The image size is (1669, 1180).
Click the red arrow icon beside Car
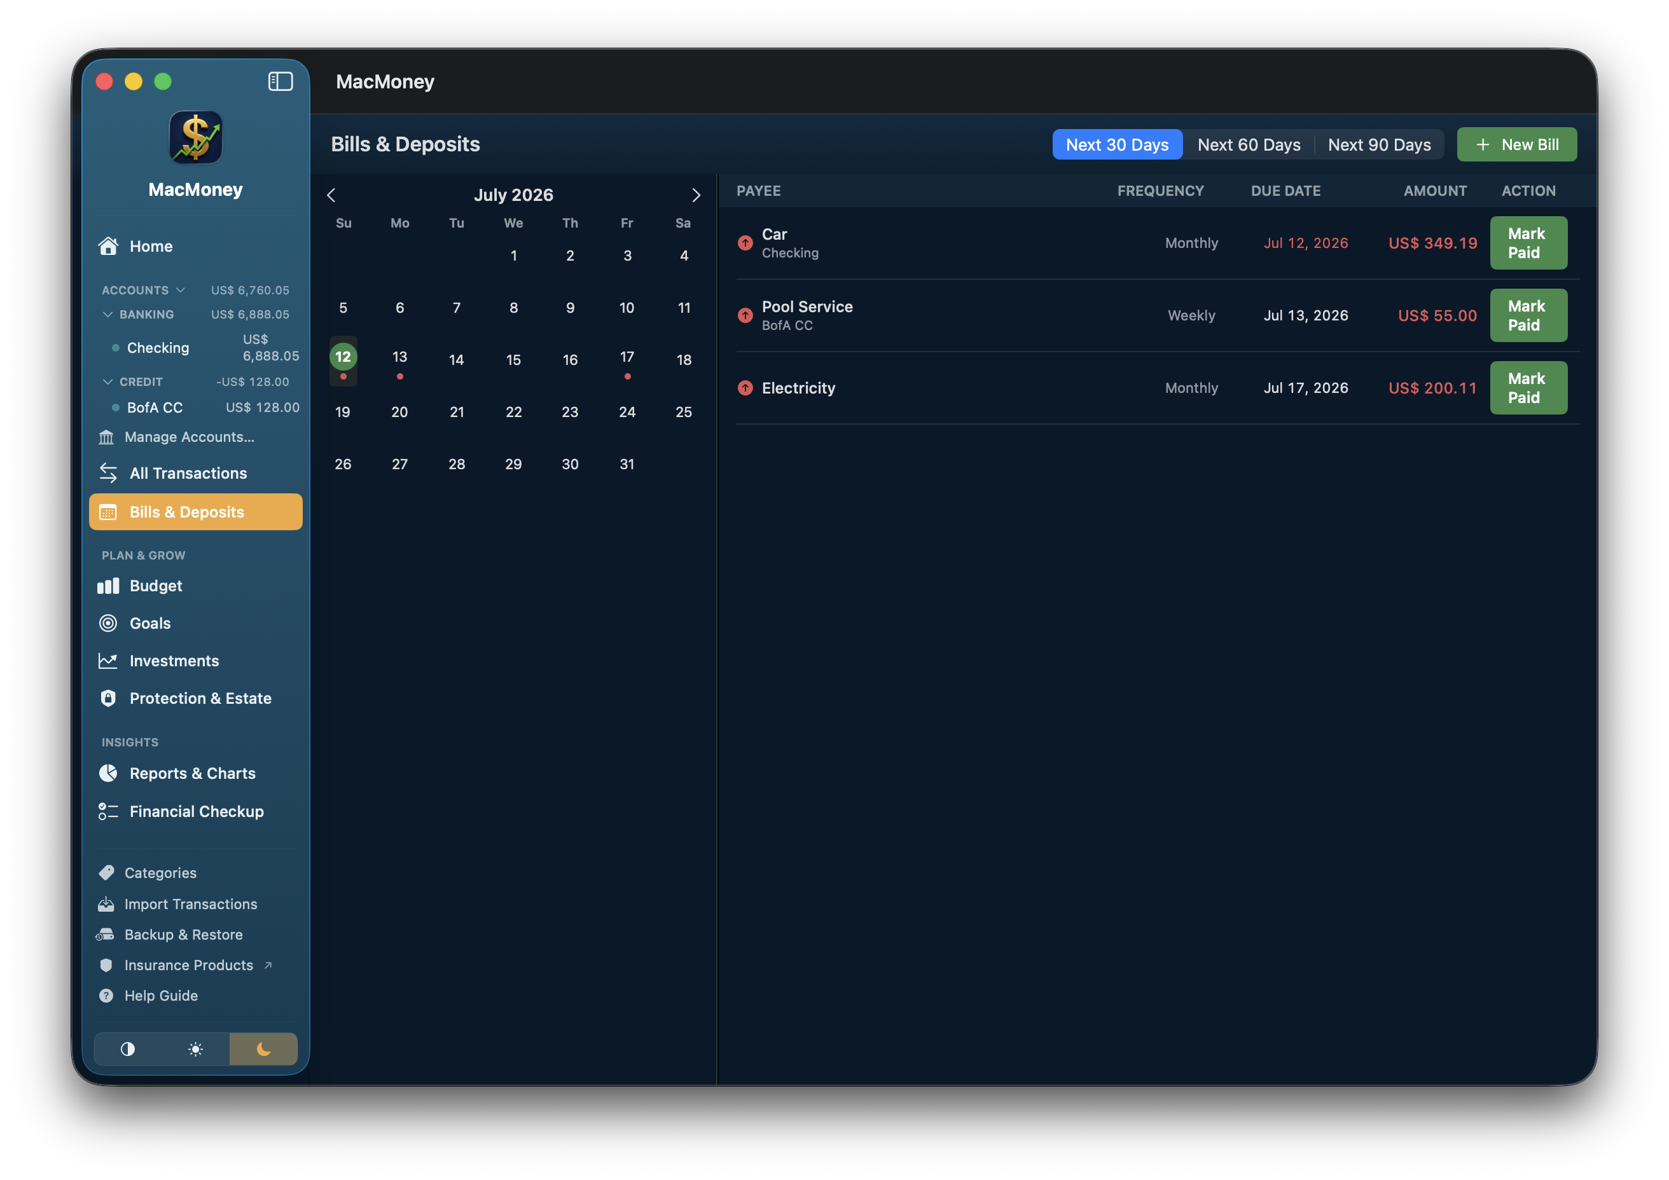745,243
